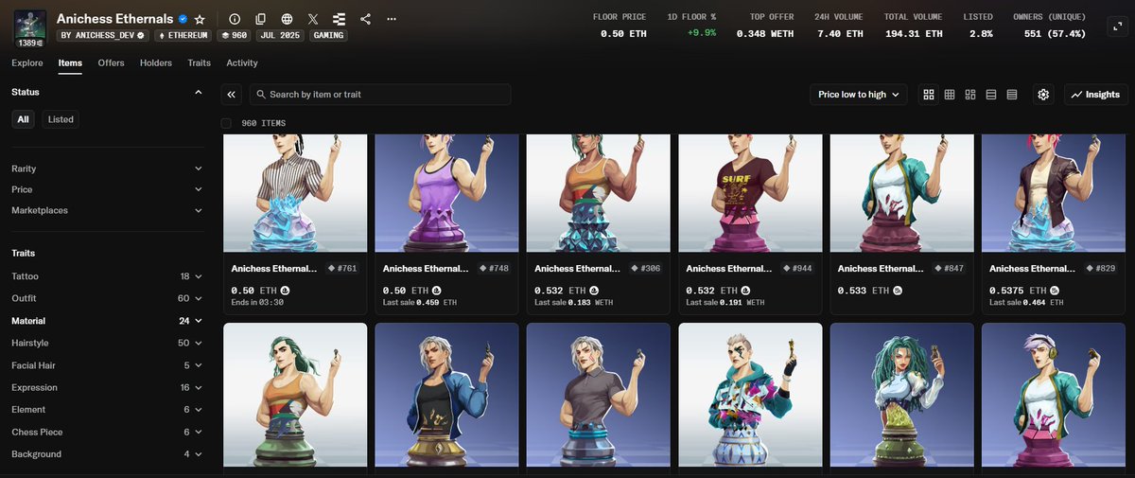Click the ETHEREUM chain badge
The width and height of the screenshot is (1135, 478).
click(x=184, y=35)
